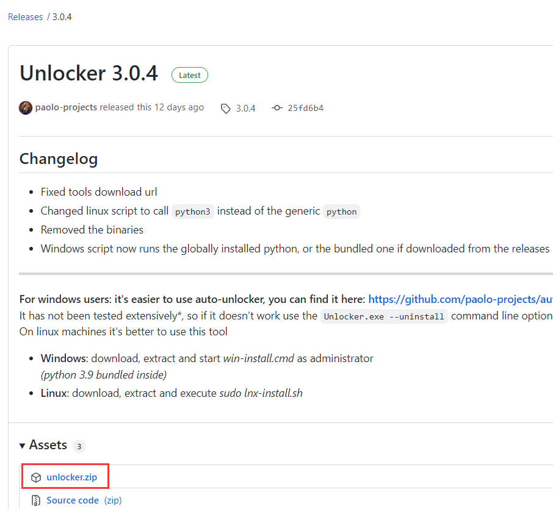Click the commit icon before 25fd6b4

pos(277,108)
